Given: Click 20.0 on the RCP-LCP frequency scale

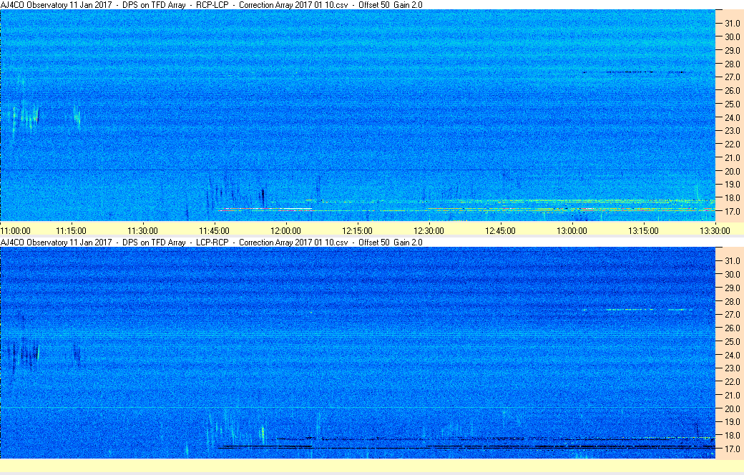Looking at the screenshot, I should pos(732,171).
